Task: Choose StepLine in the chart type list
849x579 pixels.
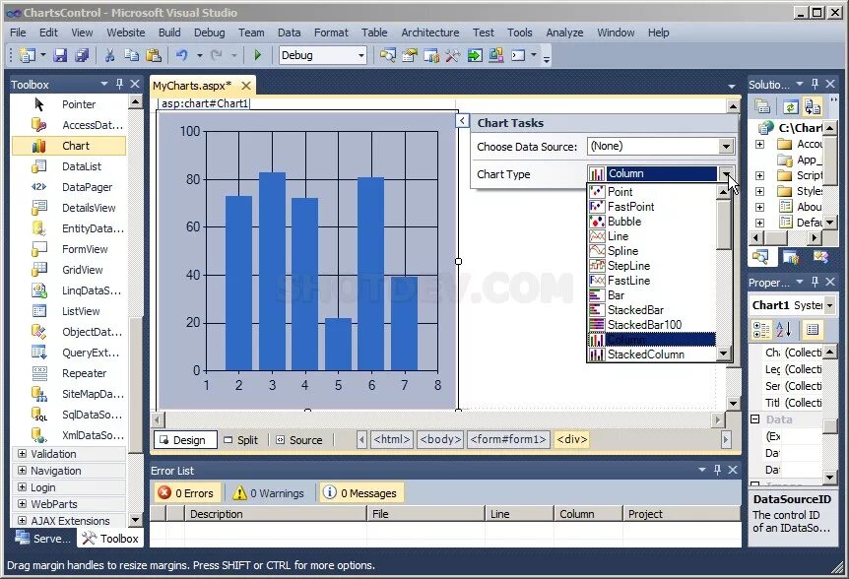Action: point(652,266)
